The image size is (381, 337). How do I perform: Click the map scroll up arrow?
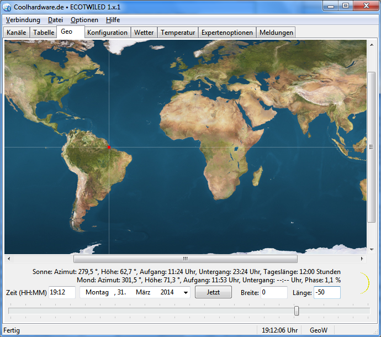coord(372,45)
